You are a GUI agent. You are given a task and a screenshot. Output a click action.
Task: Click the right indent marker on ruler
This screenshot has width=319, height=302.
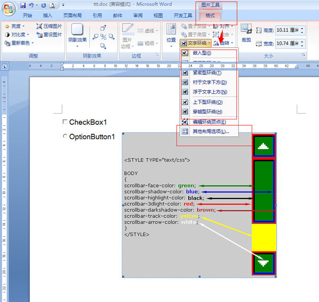(297, 67)
